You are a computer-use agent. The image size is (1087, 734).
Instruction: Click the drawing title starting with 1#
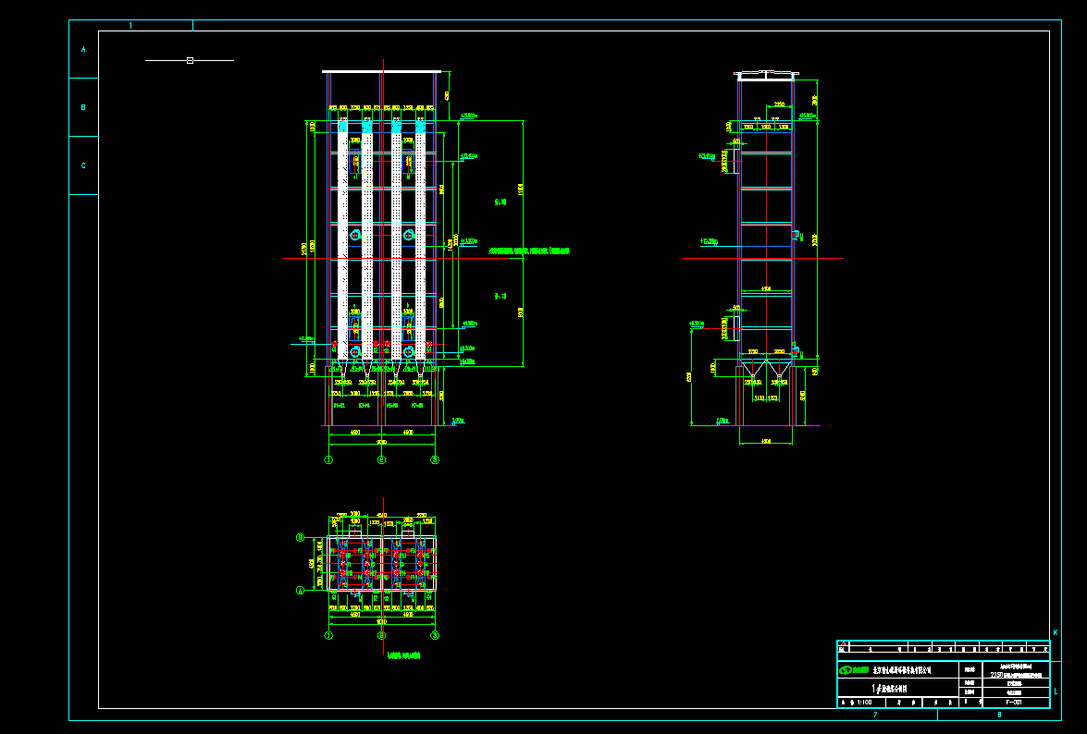(889, 689)
